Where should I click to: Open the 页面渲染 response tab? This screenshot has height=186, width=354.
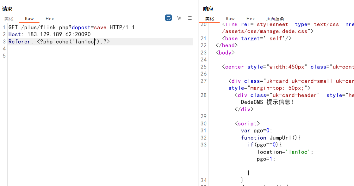tap(275, 19)
